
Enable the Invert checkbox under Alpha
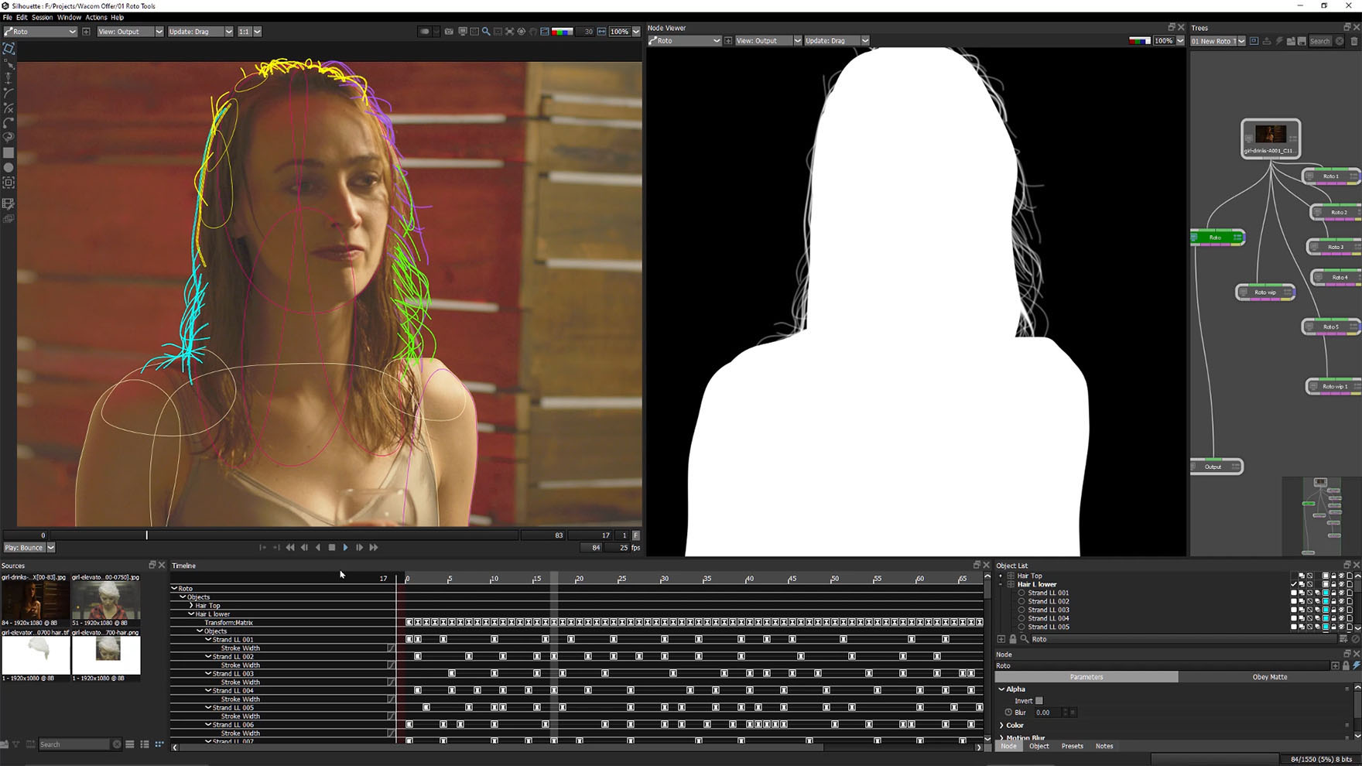click(1039, 701)
